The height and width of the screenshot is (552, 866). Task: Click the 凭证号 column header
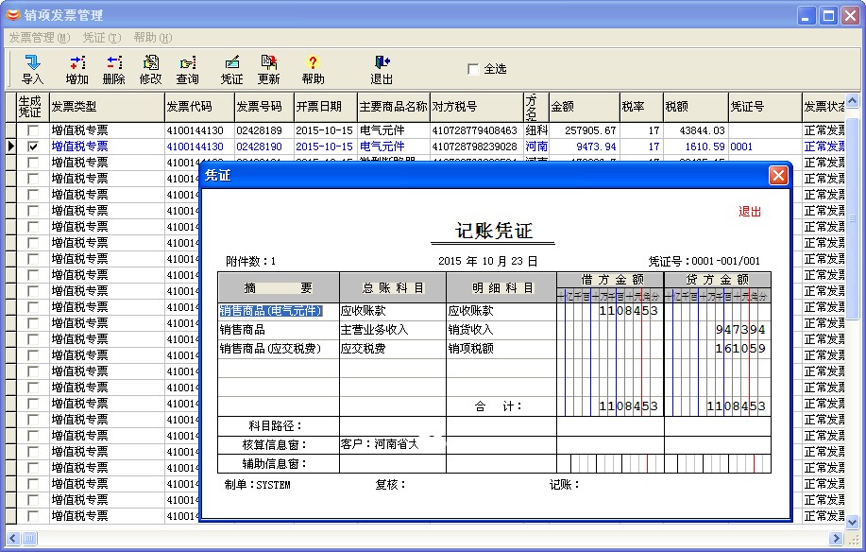pos(765,107)
